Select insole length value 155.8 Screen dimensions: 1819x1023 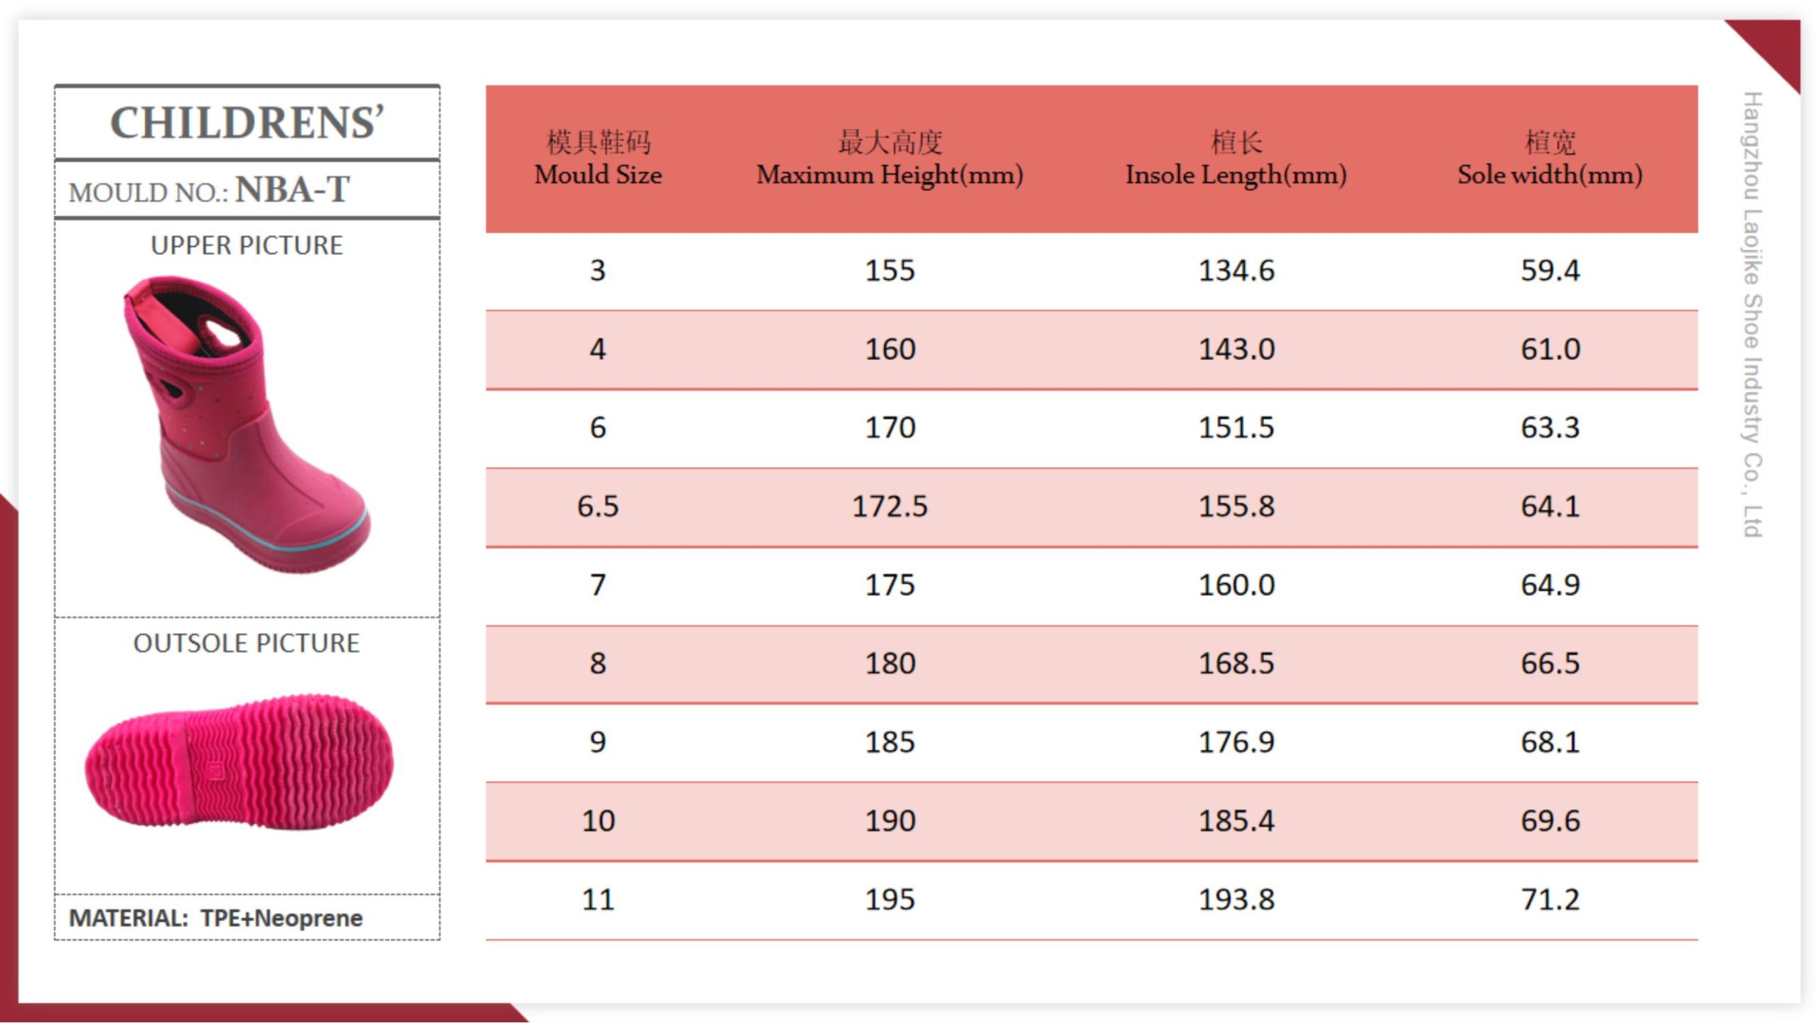pos(1236,507)
